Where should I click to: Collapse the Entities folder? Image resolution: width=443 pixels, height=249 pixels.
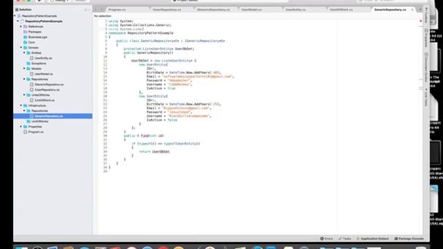click(24, 53)
